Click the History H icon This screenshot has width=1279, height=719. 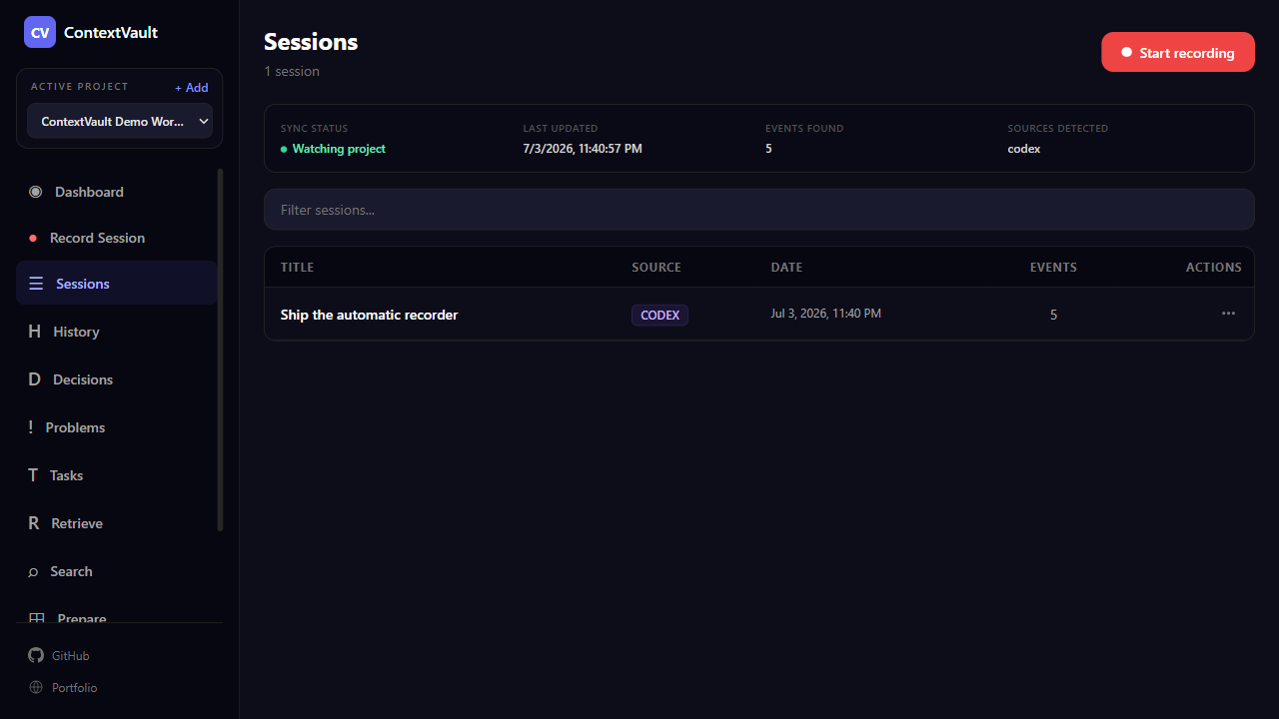pyautogui.click(x=34, y=332)
